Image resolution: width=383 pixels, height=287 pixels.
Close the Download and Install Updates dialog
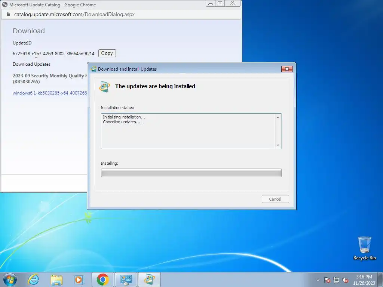(287, 69)
